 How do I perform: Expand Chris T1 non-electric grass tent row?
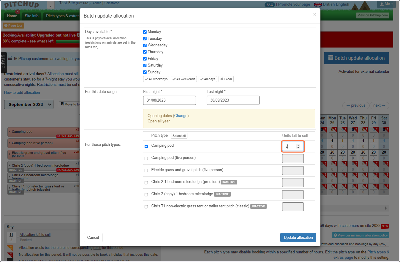pyautogui.click(x=43, y=188)
